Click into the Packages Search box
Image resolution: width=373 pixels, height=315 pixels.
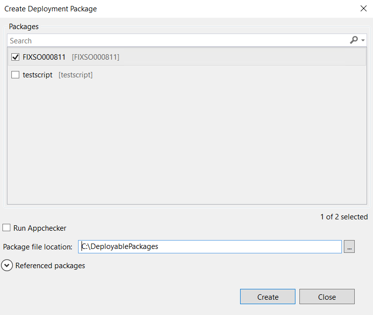pyautogui.click(x=178, y=40)
